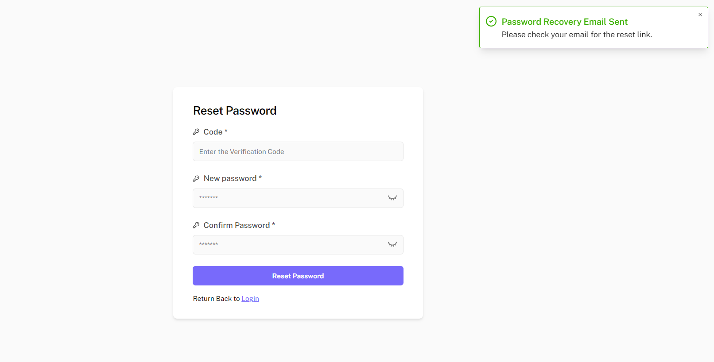This screenshot has width=714, height=362.
Task: Show the New password field characters
Action: click(x=392, y=198)
